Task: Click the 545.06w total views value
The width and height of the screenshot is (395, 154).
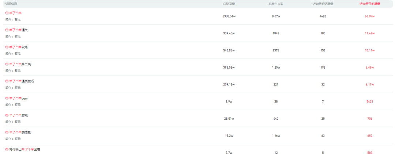Action: (x=229, y=50)
